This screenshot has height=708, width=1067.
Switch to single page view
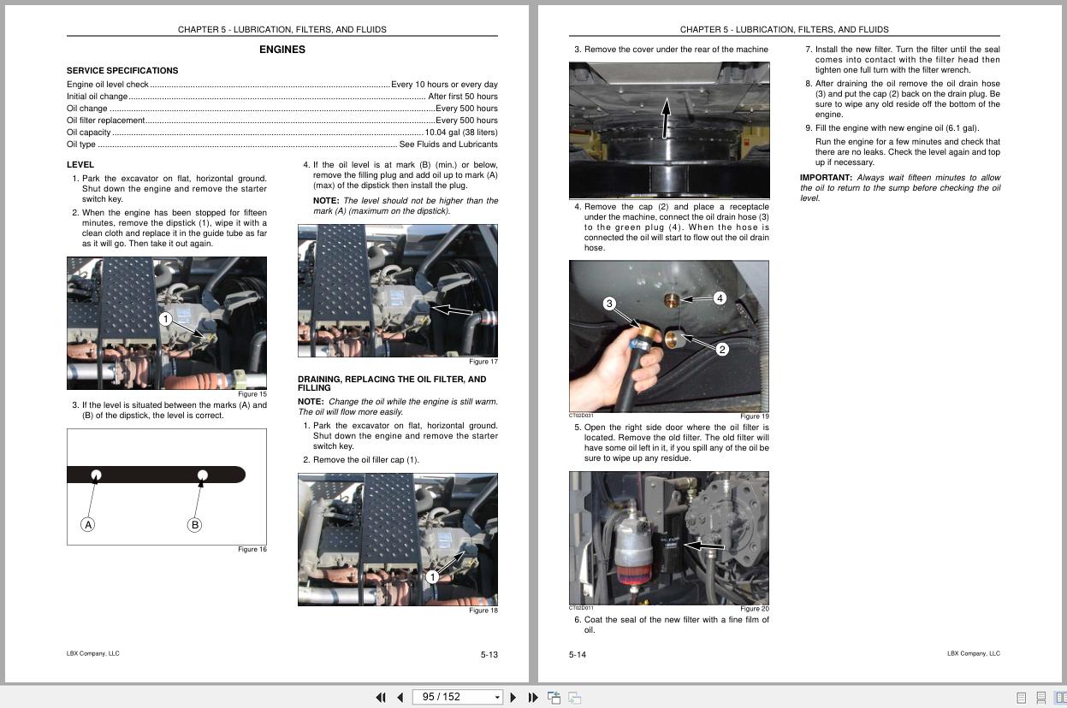coord(1021,697)
